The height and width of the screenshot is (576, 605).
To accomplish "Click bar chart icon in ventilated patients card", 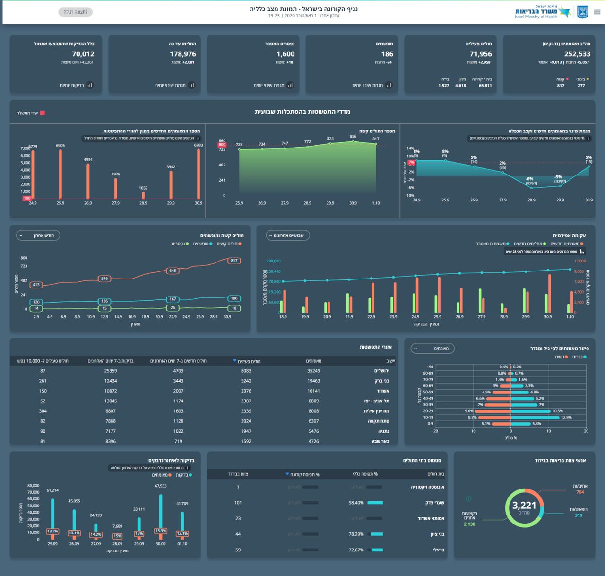I will pos(389,85).
